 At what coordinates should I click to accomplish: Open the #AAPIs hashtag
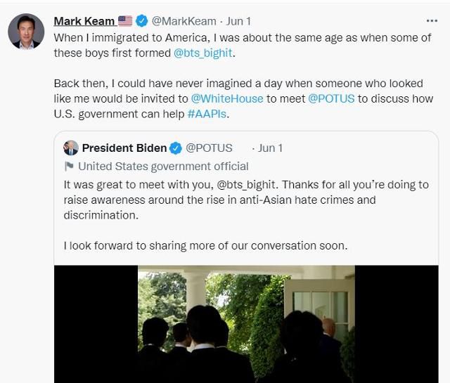click(210, 114)
